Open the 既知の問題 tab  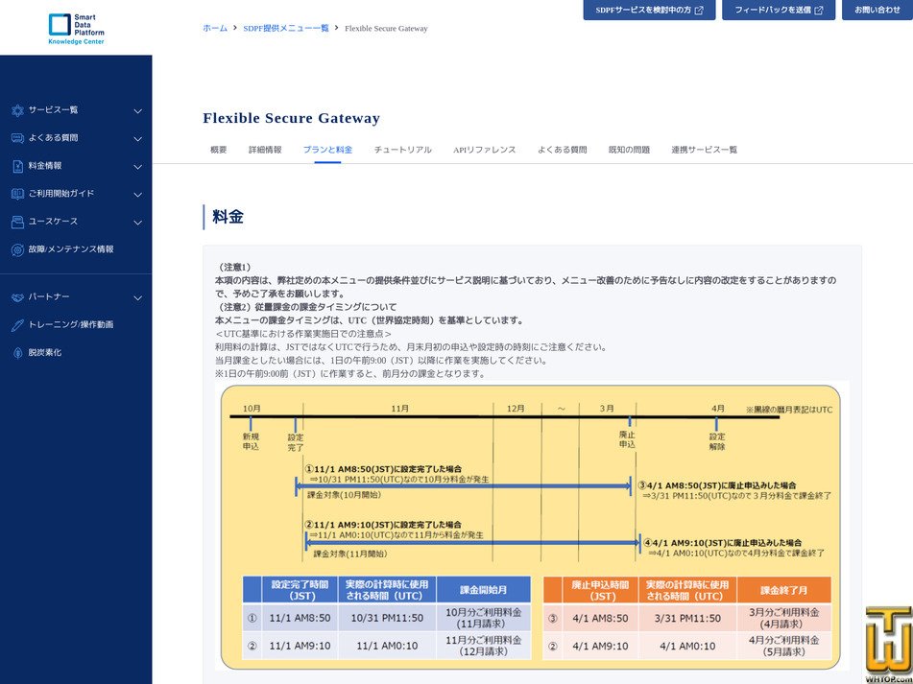click(x=629, y=150)
